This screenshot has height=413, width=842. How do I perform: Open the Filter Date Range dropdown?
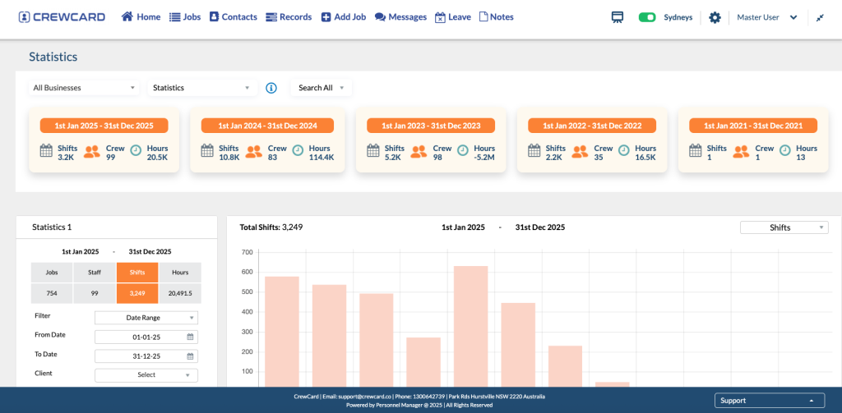coord(146,318)
